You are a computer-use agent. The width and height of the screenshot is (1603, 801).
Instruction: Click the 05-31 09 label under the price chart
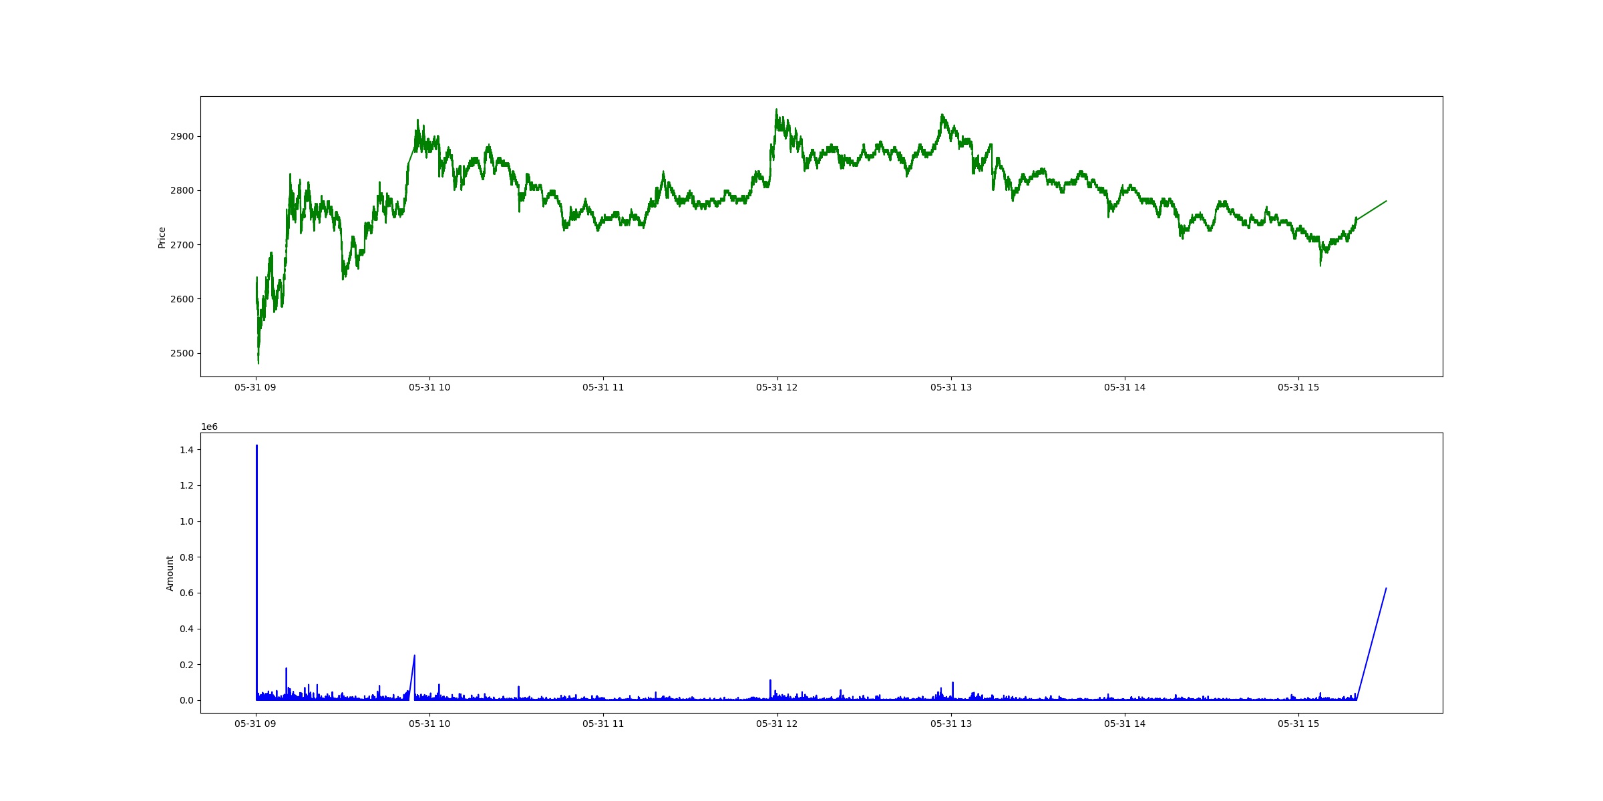255,387
